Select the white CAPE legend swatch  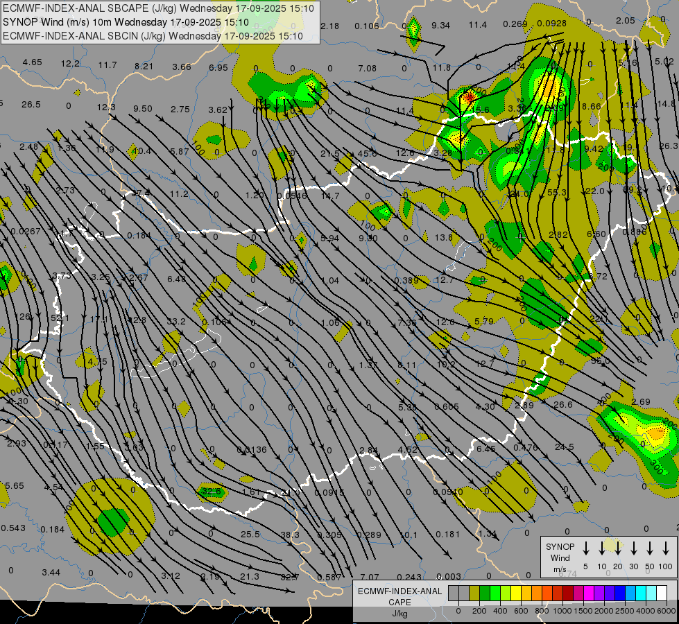pos(662,593)
